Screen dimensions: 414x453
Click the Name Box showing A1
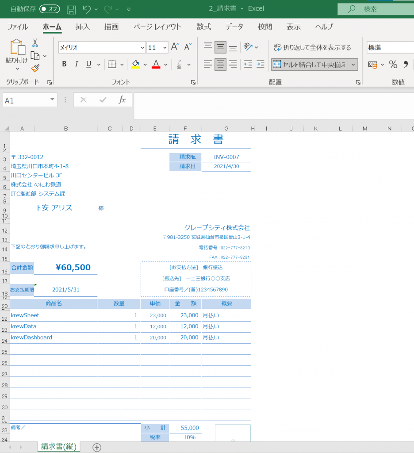click(26, 100)
